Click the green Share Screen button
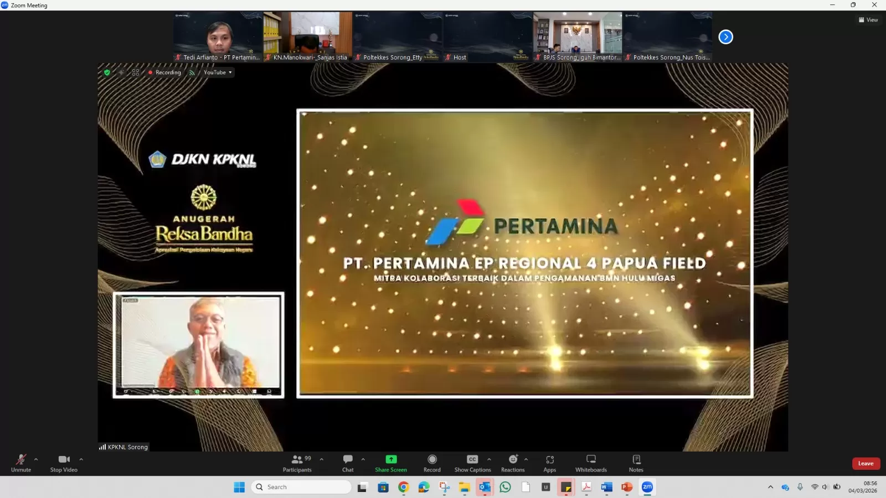 coord(391,463)
